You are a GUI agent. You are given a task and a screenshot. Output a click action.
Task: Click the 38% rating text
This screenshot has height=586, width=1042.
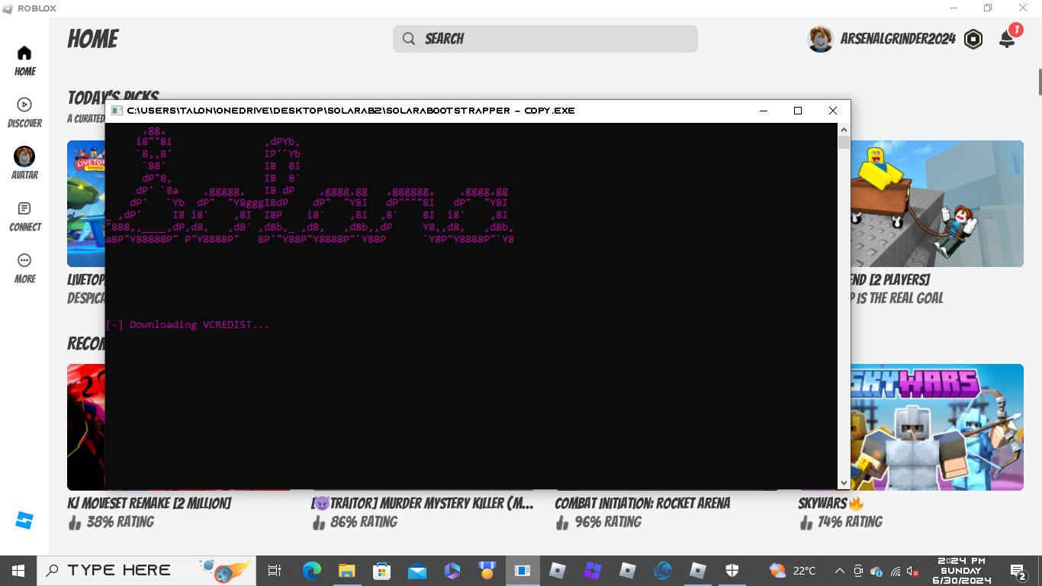pyautogui.click(x=120, y=522)
